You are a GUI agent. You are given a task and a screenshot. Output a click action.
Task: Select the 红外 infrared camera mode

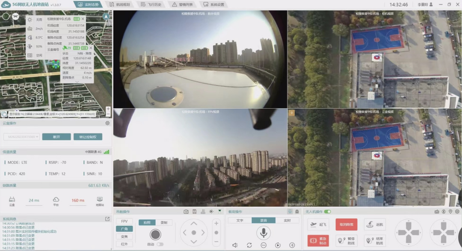tap(124, 244)
